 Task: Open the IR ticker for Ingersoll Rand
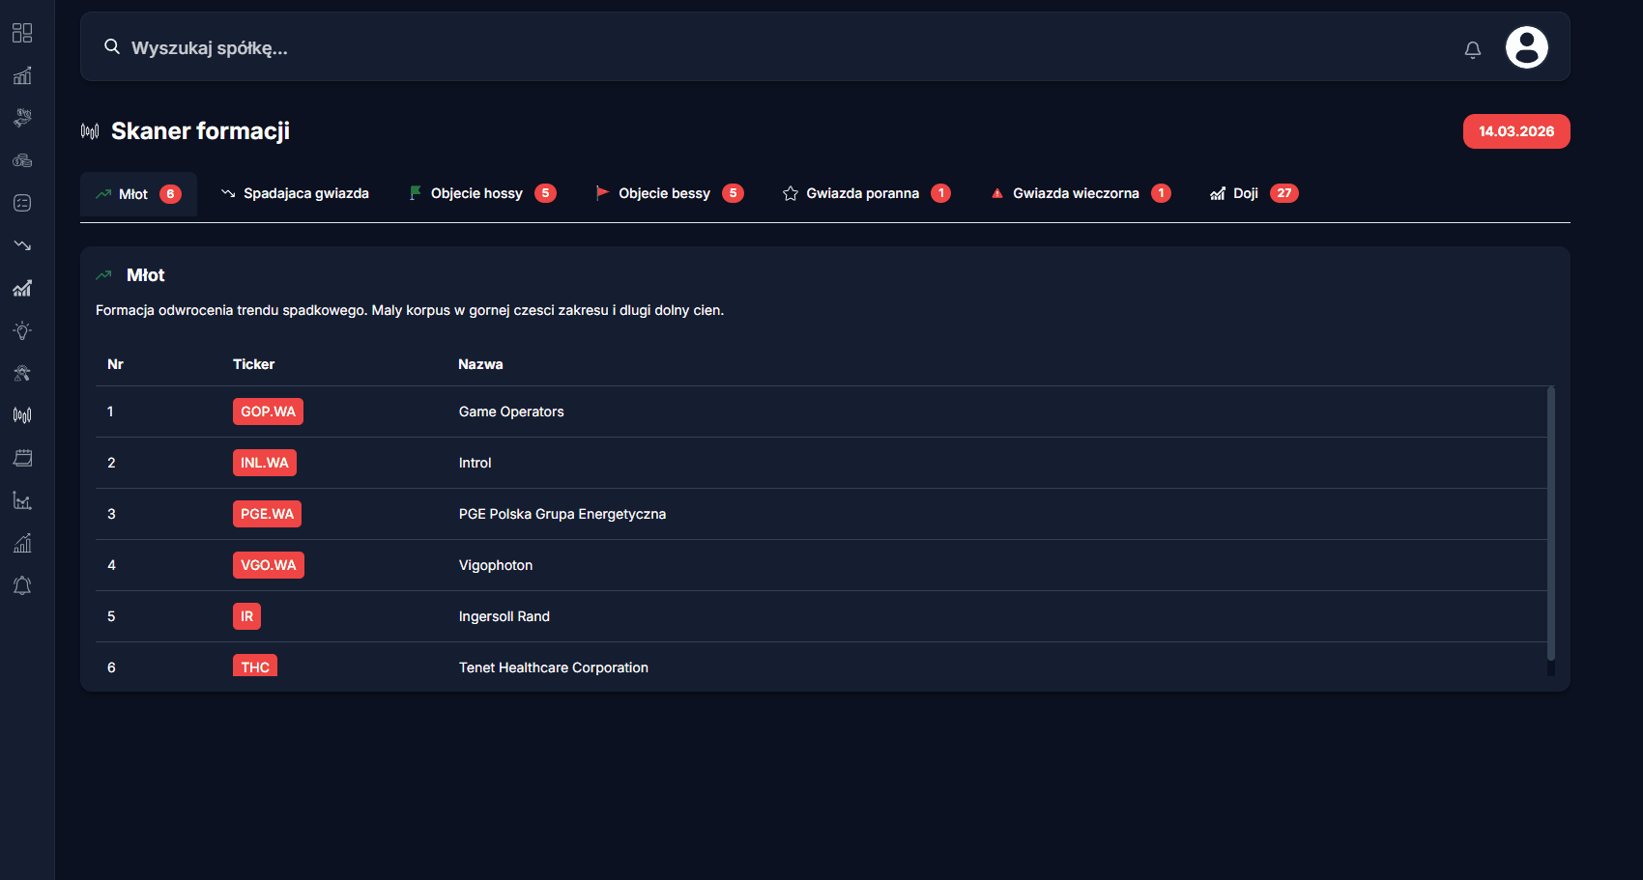click(246, 616)
